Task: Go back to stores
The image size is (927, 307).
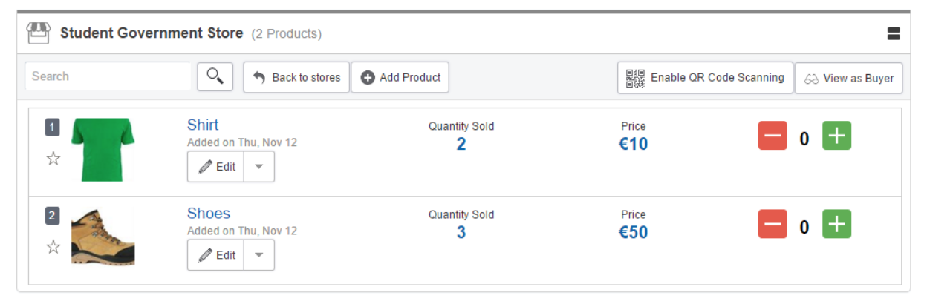Action: point(296,77)
